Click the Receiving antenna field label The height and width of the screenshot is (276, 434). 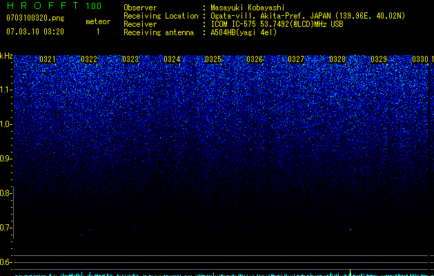pyautogui.click(x=159, y=32)
